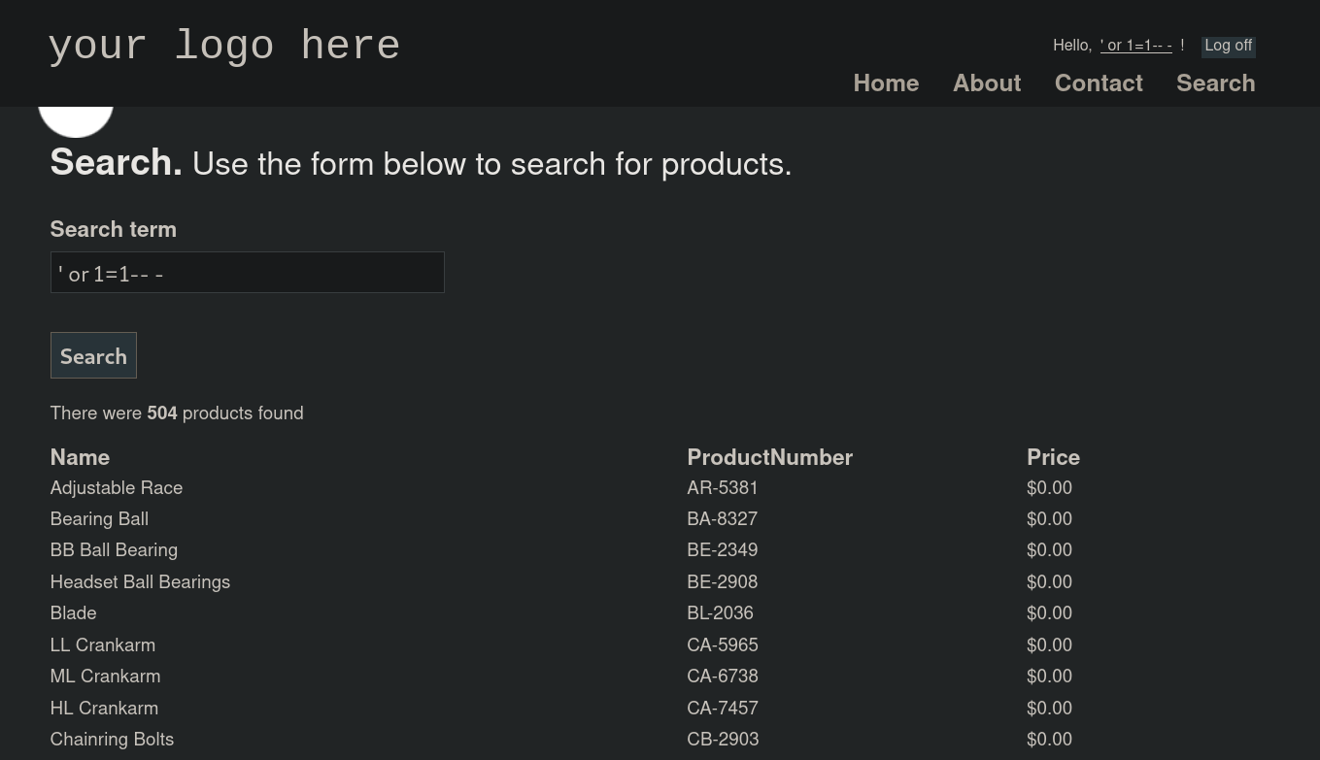Open the logged-in username profile link
This screenshot has height=760, width=1320.
pos(1135,46)
